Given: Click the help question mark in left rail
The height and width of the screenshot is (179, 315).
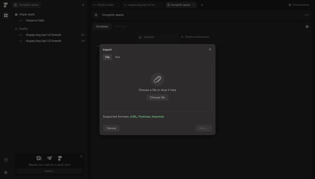Looking at the screenshot, I should click(x=6, y=160).
